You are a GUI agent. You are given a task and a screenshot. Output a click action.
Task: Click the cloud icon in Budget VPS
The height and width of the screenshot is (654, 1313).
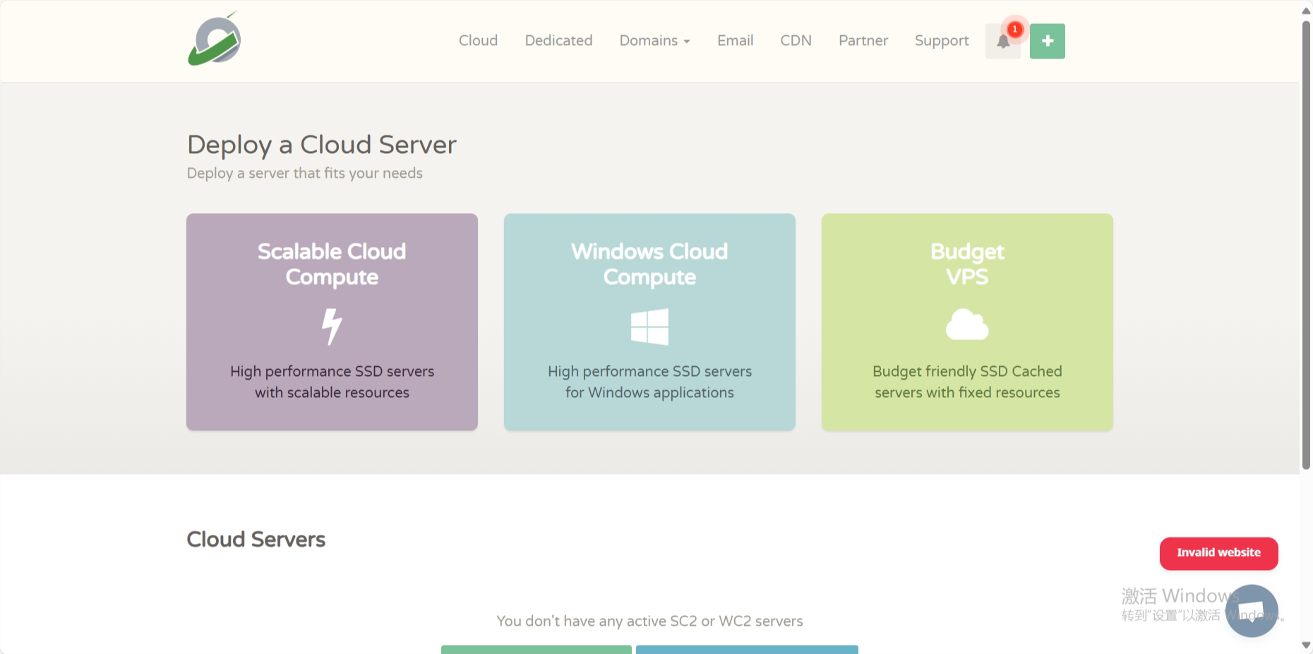(x=966, y=325)
